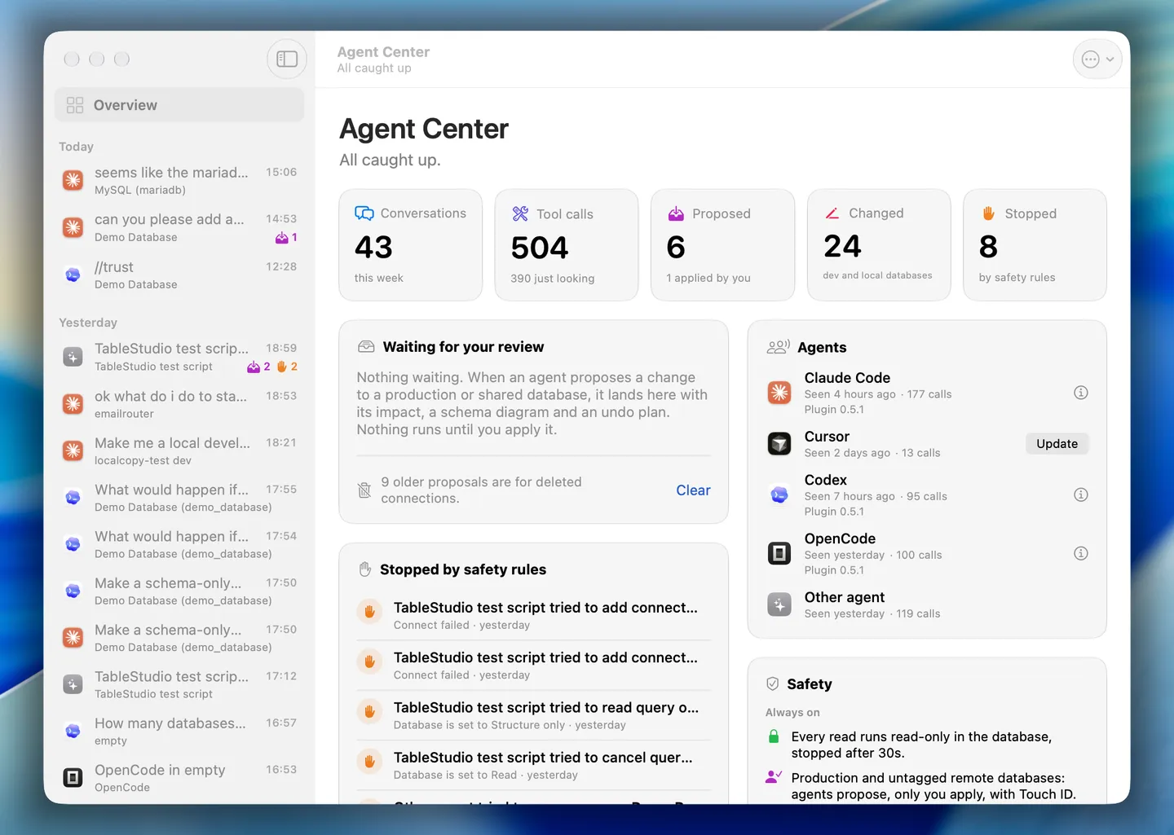This screenshot has height=835, width=1174.
Task: Open first stopped 'tried to add connect...' entry
Action: [534, 616]
